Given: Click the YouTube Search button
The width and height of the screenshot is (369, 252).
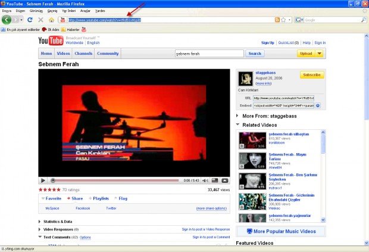Looking at the screenshot, I should click(255, 54).
